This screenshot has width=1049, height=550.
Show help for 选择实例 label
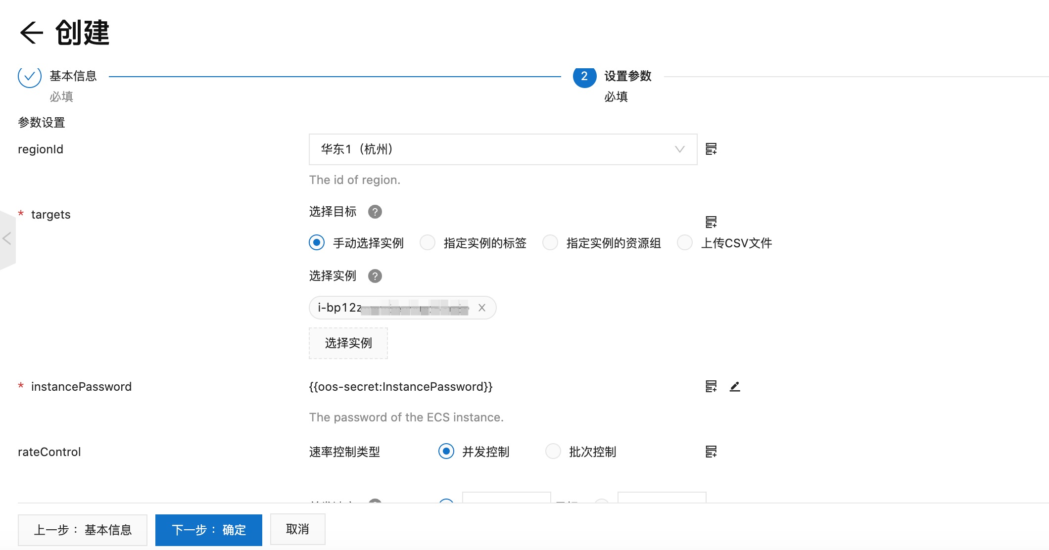[x=375, y=276]
